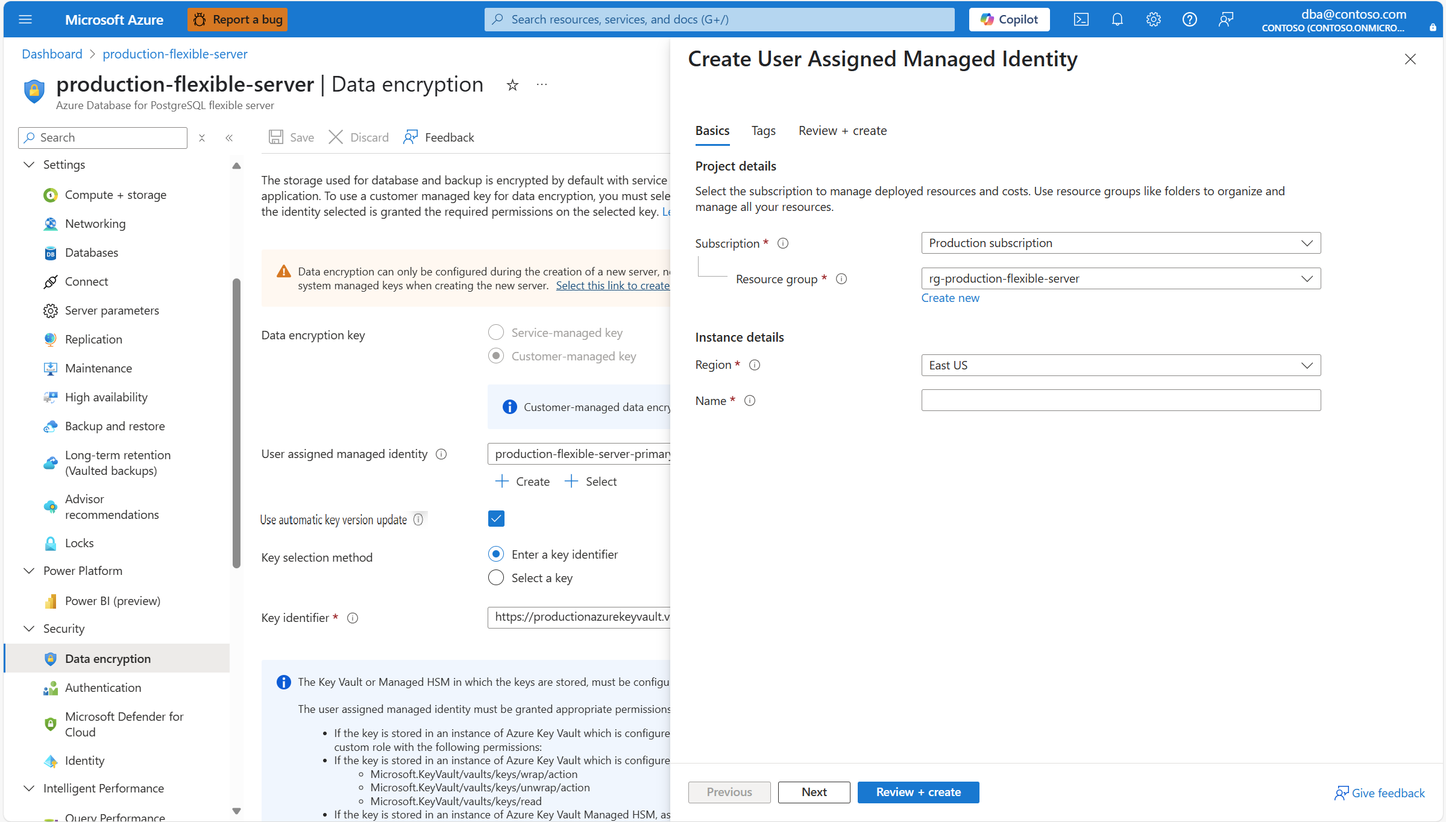This screenshot has width=1446, height=822.
Task: Collapse the Security section
Action: click(x=28, y=628)
